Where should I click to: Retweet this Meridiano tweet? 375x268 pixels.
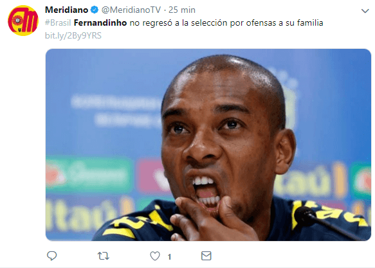click(104, 256)
